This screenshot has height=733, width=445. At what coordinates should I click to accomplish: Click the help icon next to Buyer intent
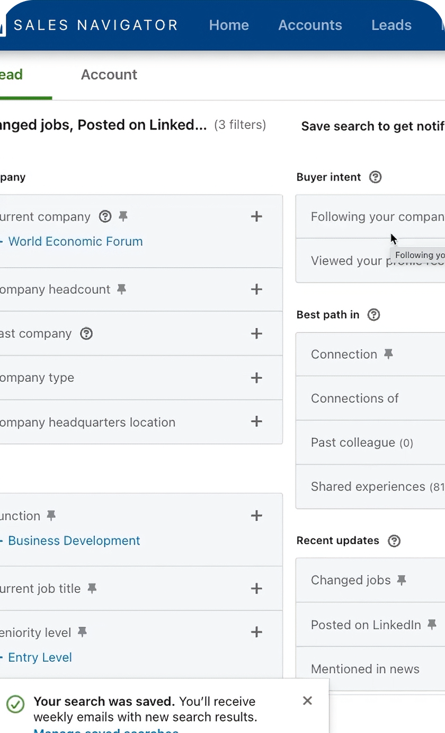pyautogui.click(x=375, y=177)
